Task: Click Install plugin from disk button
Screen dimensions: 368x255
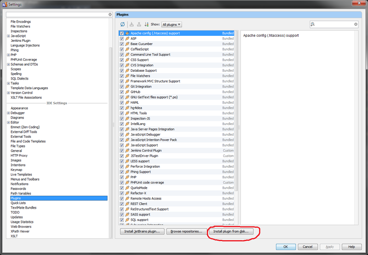Action: [x=231, y=231]
